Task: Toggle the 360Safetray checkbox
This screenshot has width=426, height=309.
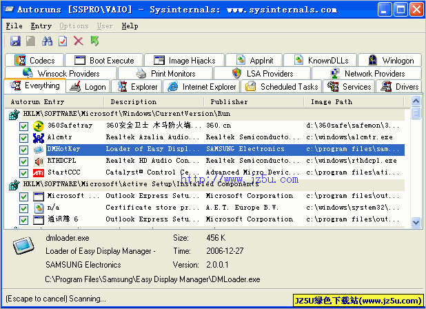Action: click(23, 126)
